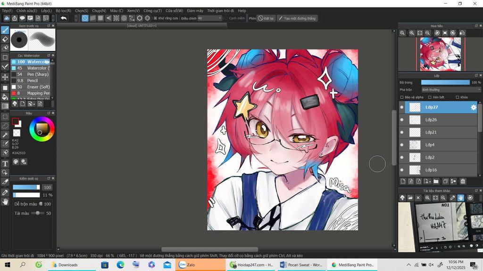Hide the Lớp26 layer
Viewport: 483px width, 271px height.
(402, 120)
